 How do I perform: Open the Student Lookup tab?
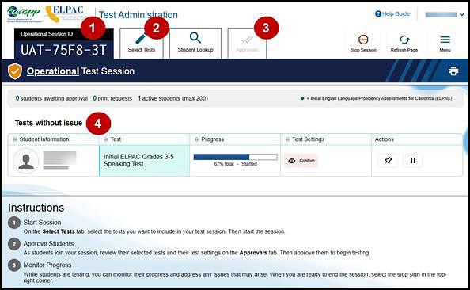pyautogui.click(x=195, y=44)
